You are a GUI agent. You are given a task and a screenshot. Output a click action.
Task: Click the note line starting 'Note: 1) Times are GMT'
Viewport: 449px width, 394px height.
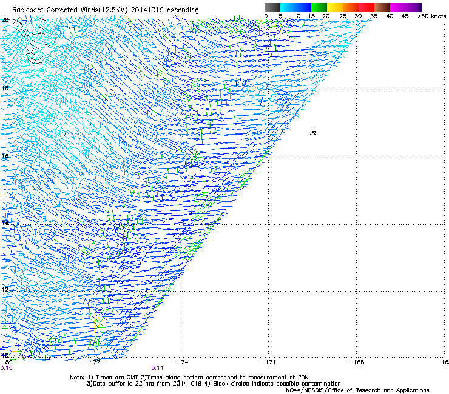click(189, 378)
